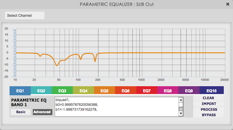233x130 pixels.
Task: Switch to the EQ4 band tab
Action: [x=83, y=90]
